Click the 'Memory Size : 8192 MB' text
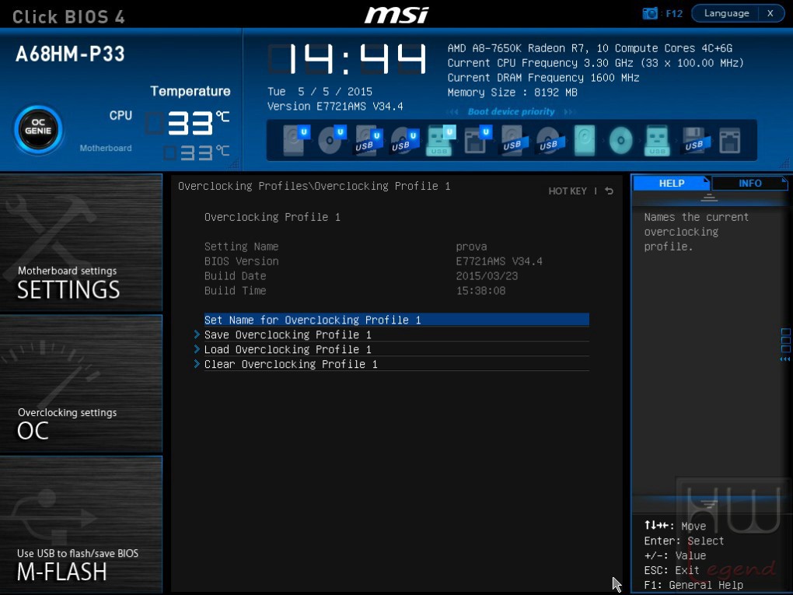 (512, 93)
